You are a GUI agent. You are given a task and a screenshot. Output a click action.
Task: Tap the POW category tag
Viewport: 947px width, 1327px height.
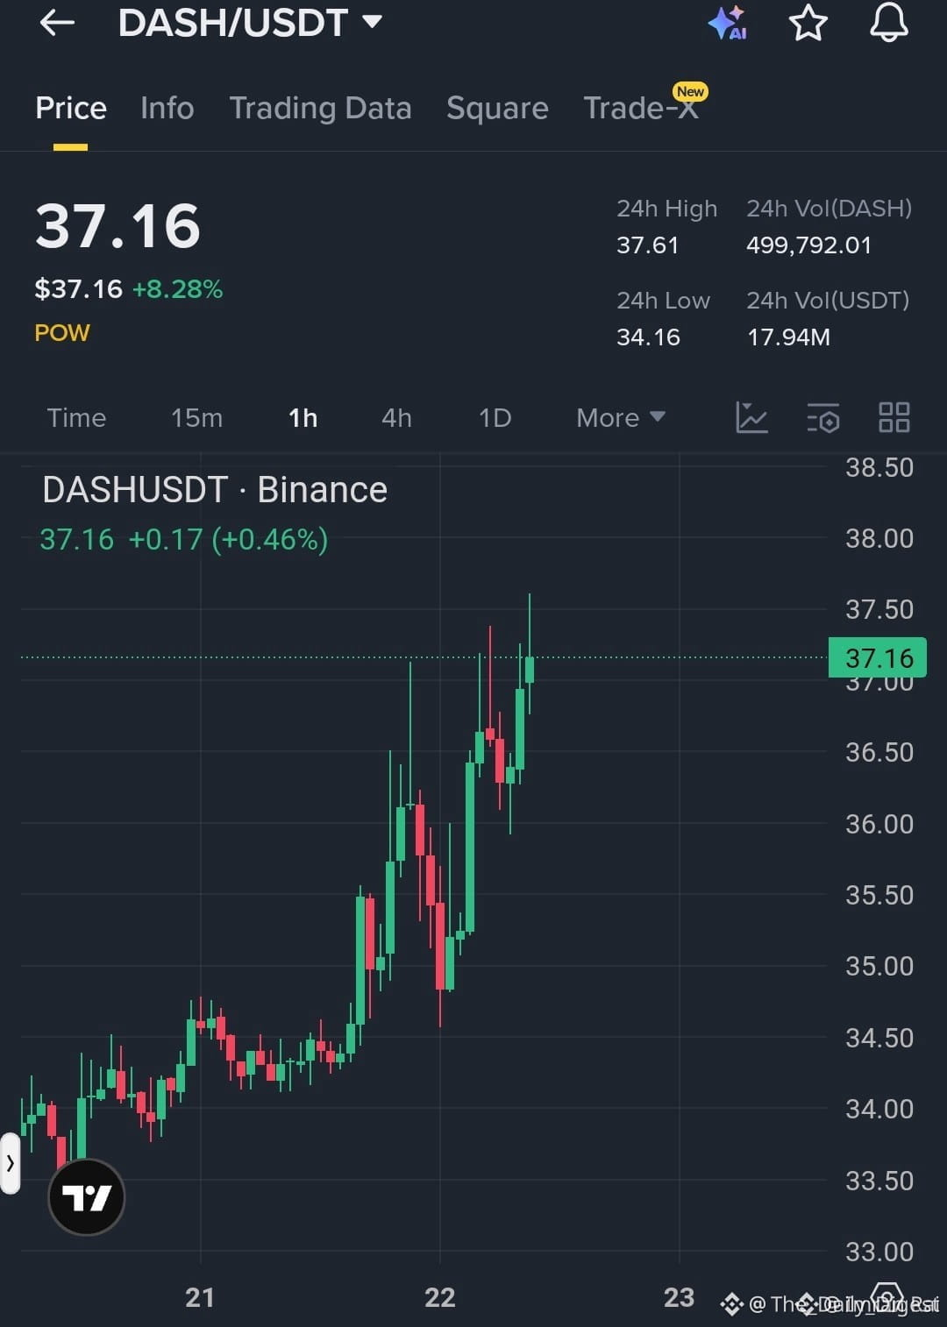point(62,333)
